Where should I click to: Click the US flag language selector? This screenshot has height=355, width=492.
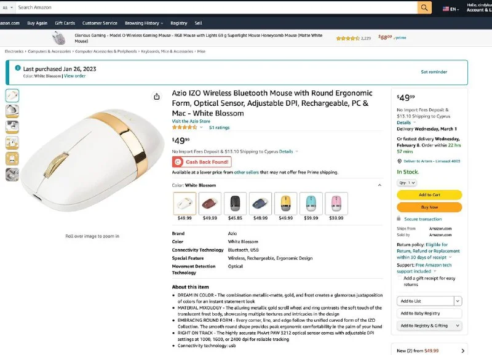(x=446, y=9)
